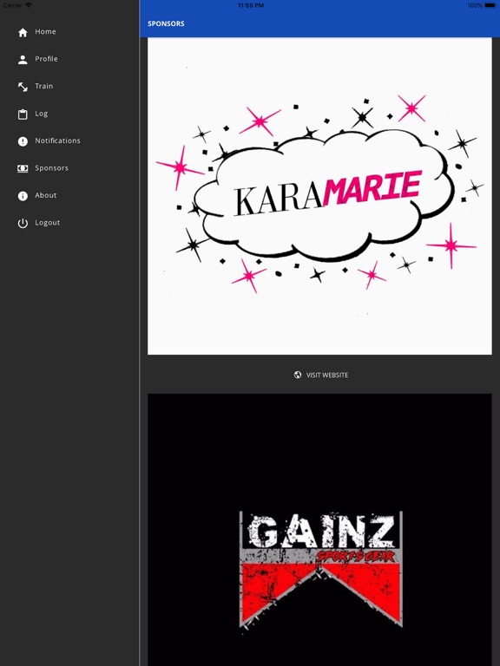Viewport: 500px width, 666px height.
Task: Go to the Profile menu entry
Action: [x=46, y=59]
